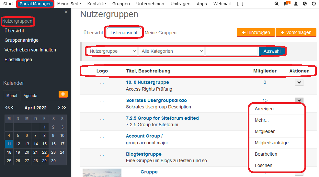Click the group logo thumbnail image
Image resolution: width=319 pixels, height=177 pixels.
[x=102, y=173]
